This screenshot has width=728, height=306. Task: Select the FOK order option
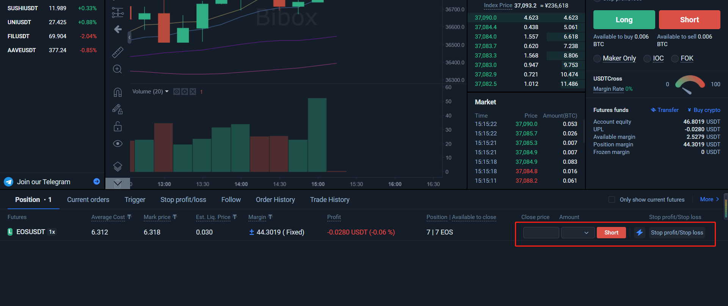[675, 59]
